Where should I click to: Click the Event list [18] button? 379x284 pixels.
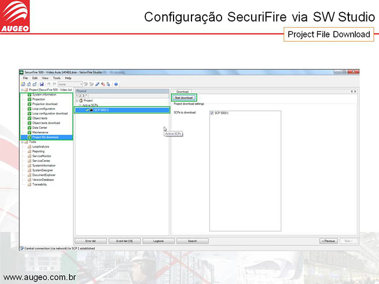tap(124, 241)
